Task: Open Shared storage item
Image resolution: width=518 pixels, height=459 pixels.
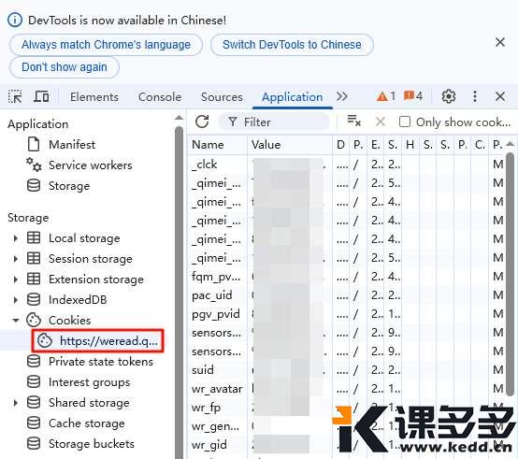Action: 89,403
